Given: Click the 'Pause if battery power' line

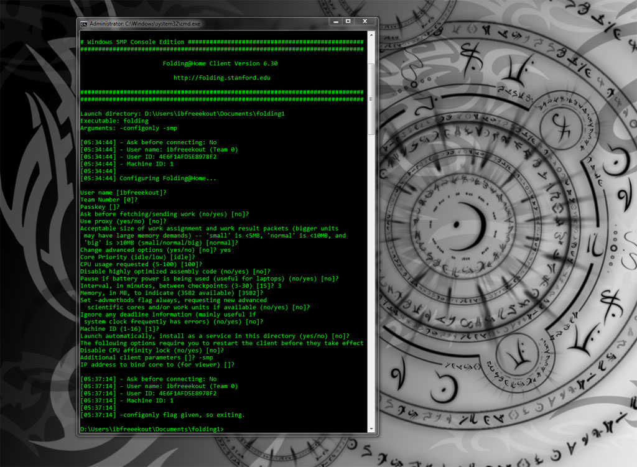Looking at the screenshot, I should tap(209, 279).
